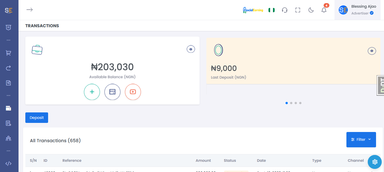Open the settings gear floating button
This screenshot has width=384, height=172.
click(375, 162)
